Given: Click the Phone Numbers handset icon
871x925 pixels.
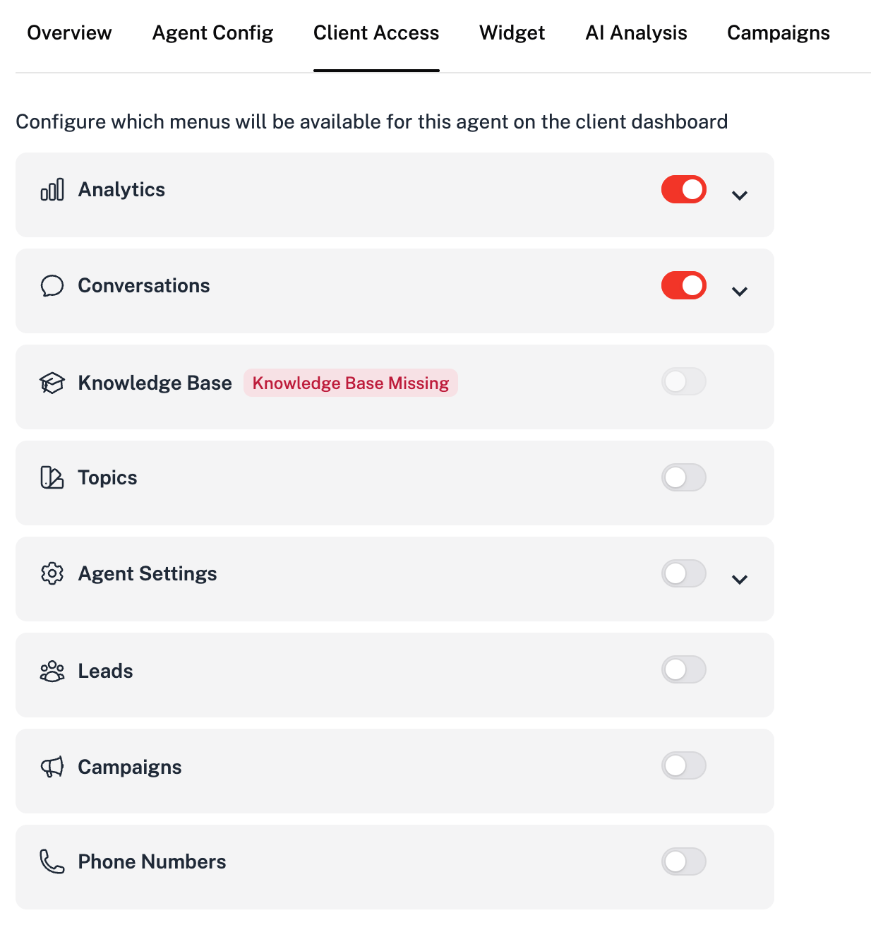Looking at the screenshot, I should [x=52, y=861].
